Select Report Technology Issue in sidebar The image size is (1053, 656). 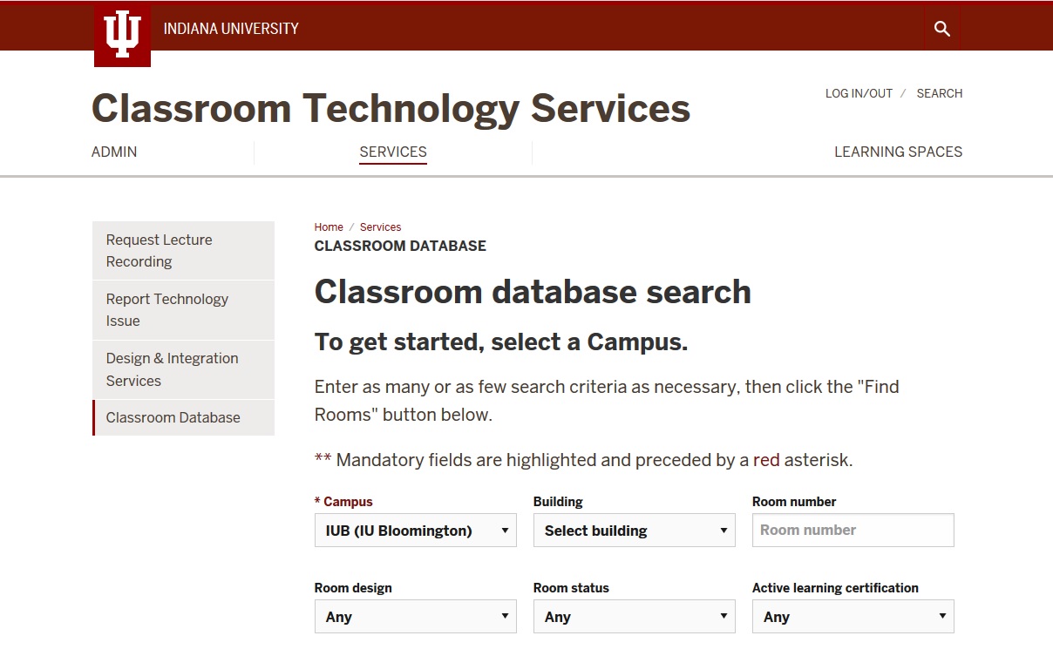click(183, 310)
